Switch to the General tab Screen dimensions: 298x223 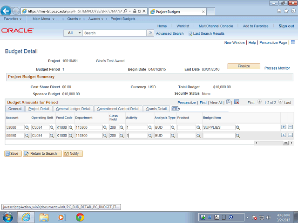pyautogui.click(x=15, y=109)
